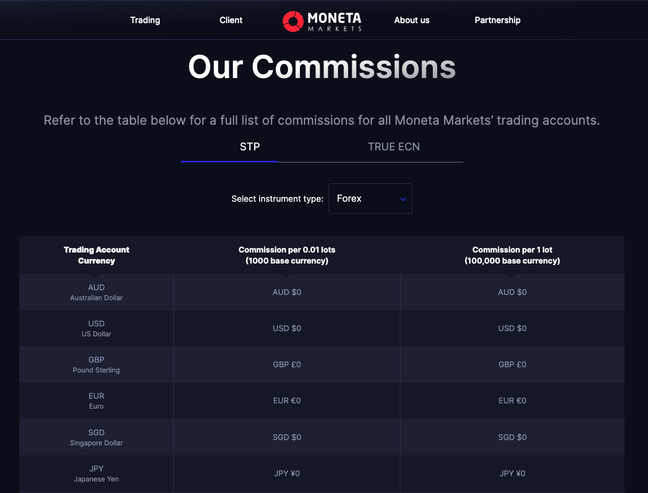
Task: Select the AUD Australian Dollar row label
Action: point(96,292)
